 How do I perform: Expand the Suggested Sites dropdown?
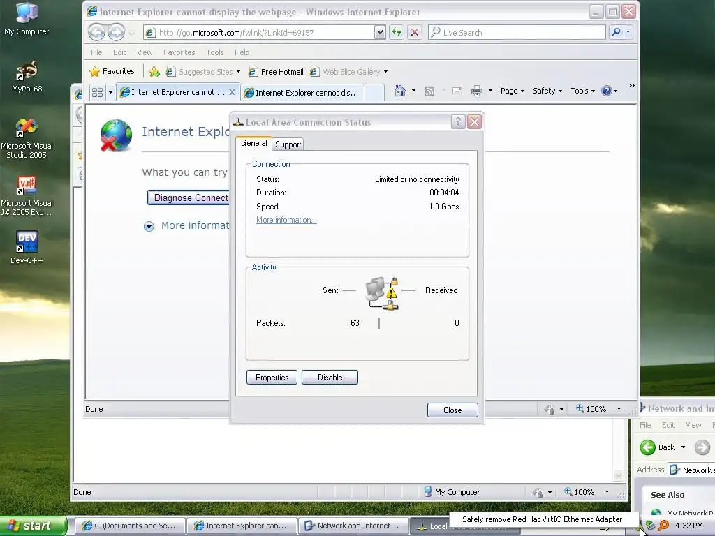238,72
